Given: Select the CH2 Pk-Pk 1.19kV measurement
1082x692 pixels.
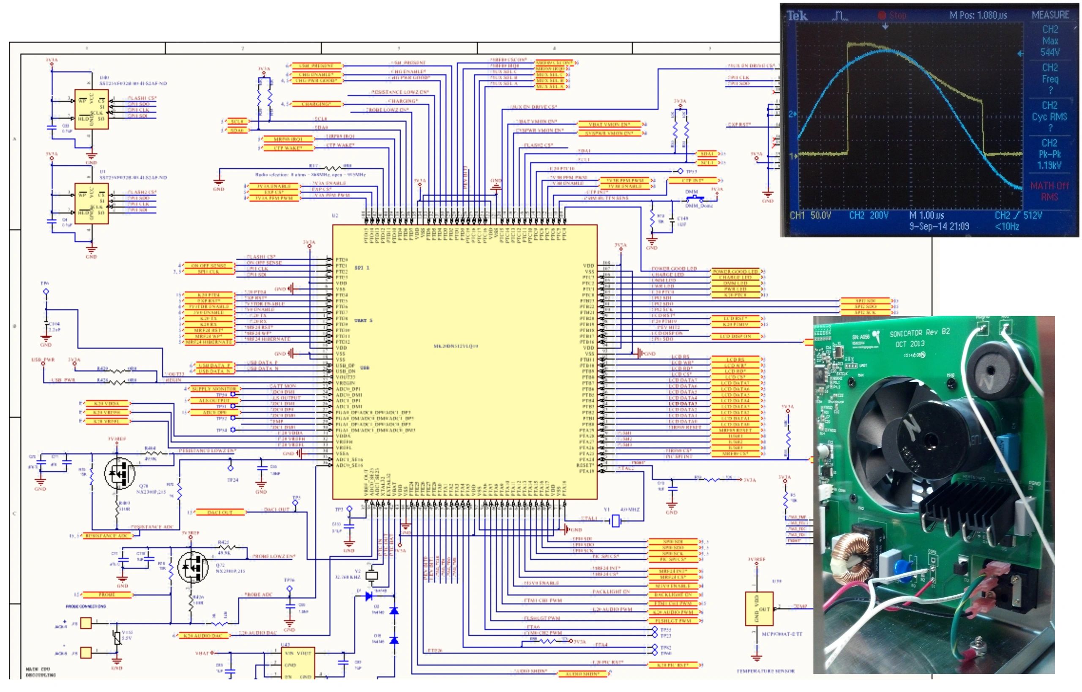Looking at the screenshot, I should click(1049, 154).
